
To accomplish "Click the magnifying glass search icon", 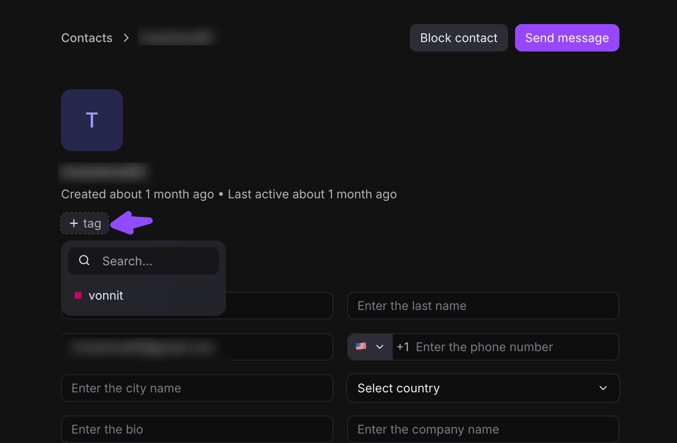I will (85, 261).
